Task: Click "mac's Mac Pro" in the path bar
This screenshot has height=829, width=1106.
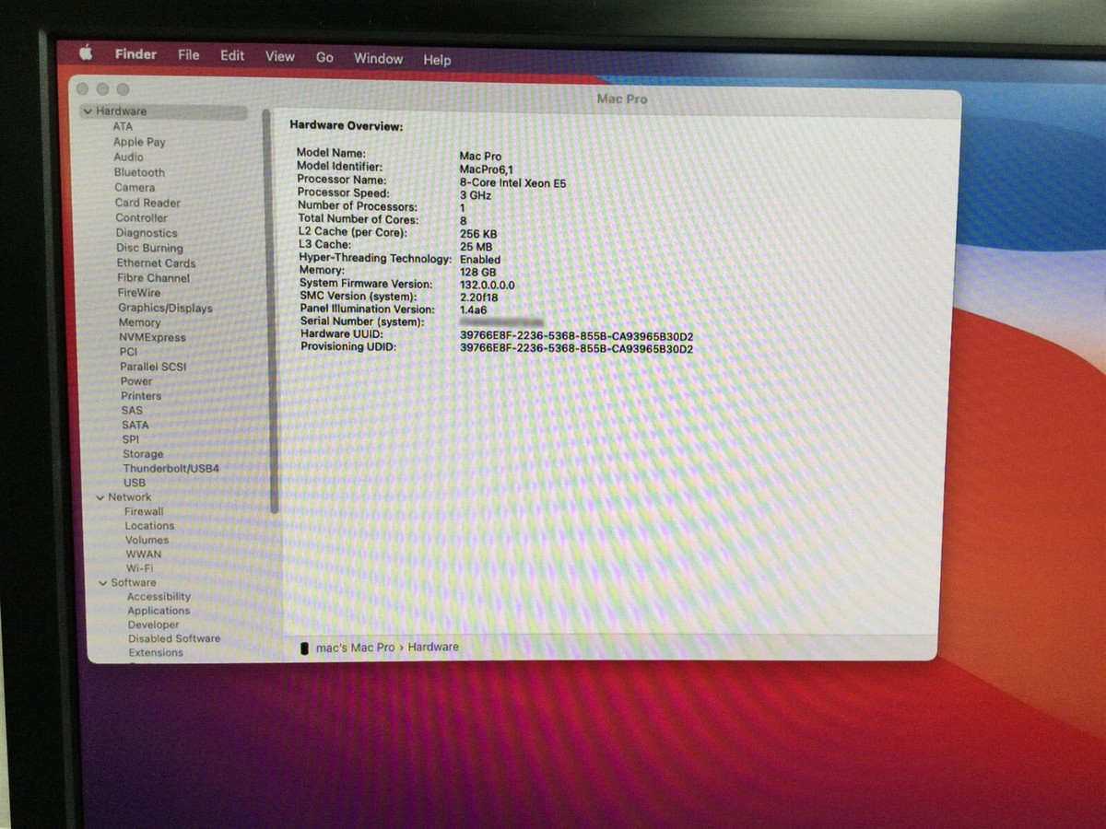Action: click(355, 648)
